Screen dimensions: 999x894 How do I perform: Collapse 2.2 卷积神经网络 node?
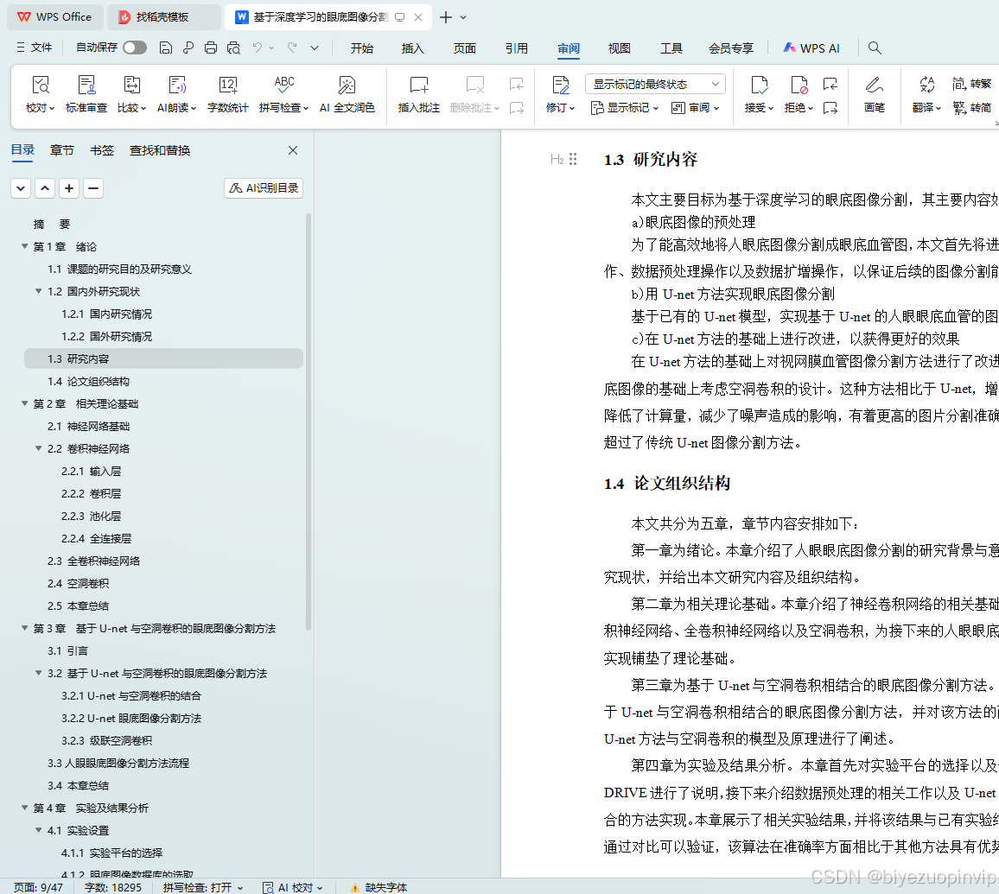point(39,448)
